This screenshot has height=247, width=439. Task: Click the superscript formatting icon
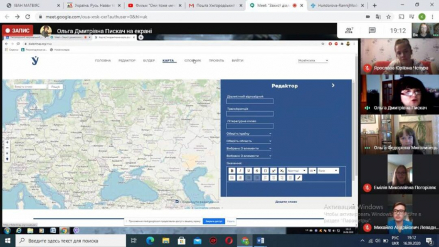(273, 171)
